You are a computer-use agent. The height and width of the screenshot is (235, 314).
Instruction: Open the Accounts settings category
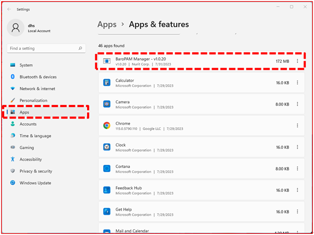coord(46,124)
